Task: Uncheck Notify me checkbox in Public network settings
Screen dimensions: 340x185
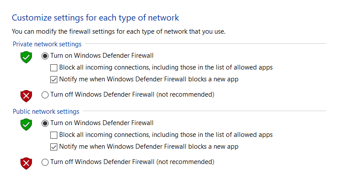Action: pos(54,147)
